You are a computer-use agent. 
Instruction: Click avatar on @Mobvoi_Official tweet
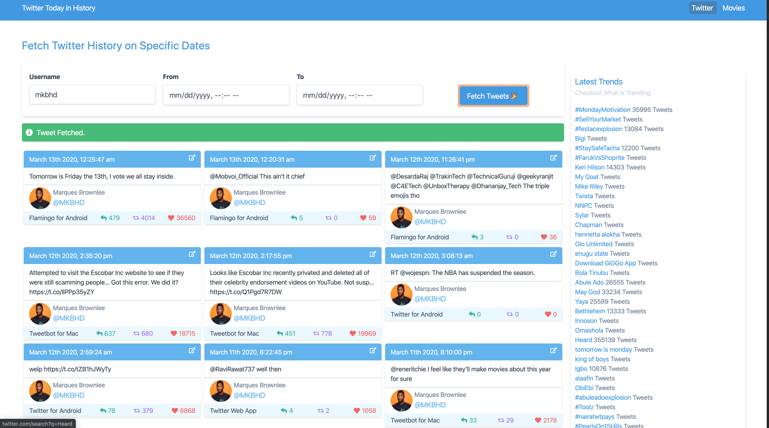click(x=221, y=198)
